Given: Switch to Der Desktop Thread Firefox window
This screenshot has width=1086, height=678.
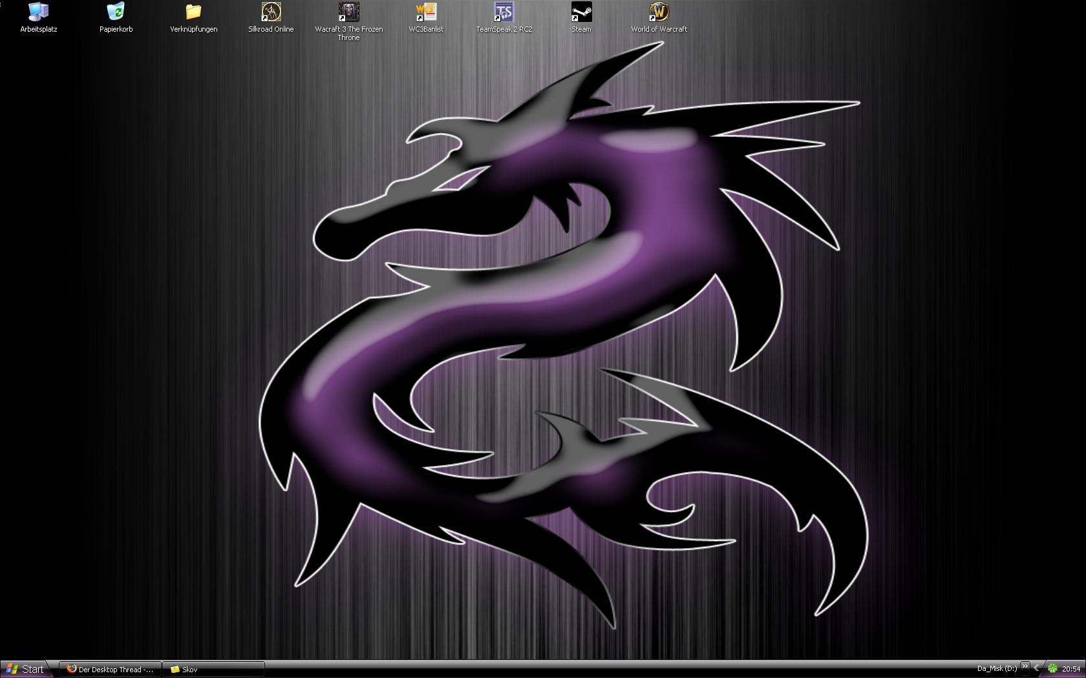Looking at the screenshot, I should [x=110, y=669].
